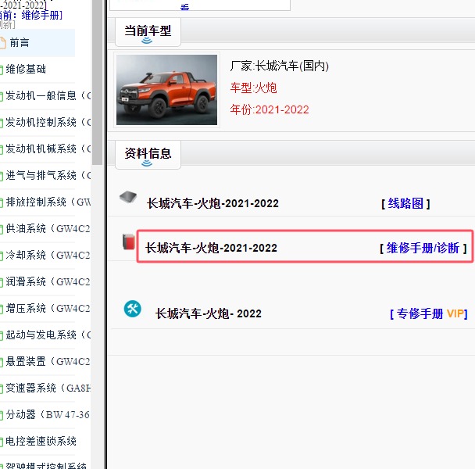Screen dimensions: 475x469
Task: Select the 当前车型 tab
Action: tap(148, 32)
